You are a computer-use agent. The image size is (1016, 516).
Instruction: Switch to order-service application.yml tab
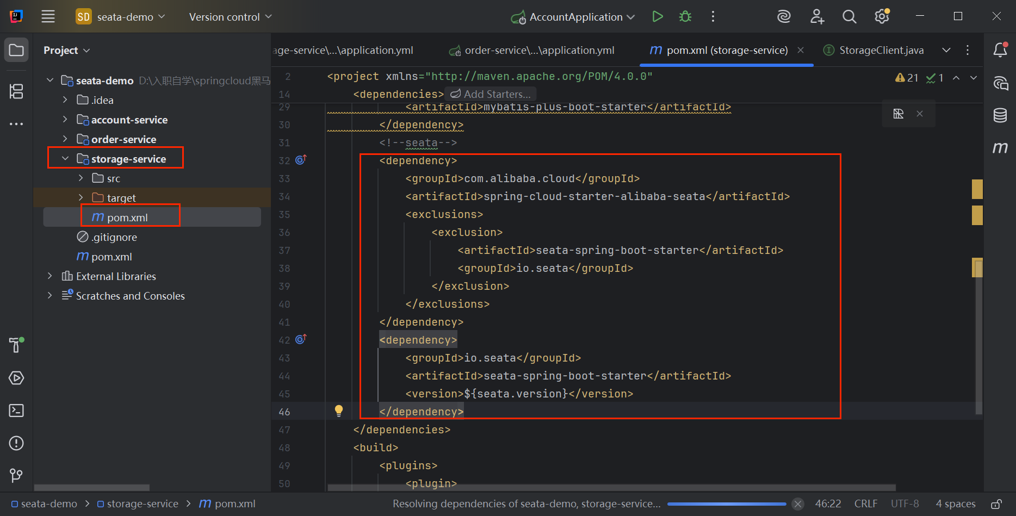pyautogui.click(x=532, y=50)
